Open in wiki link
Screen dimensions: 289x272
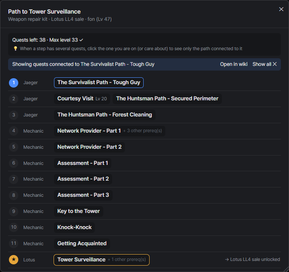pyautogui.click(x=234, y=64)
